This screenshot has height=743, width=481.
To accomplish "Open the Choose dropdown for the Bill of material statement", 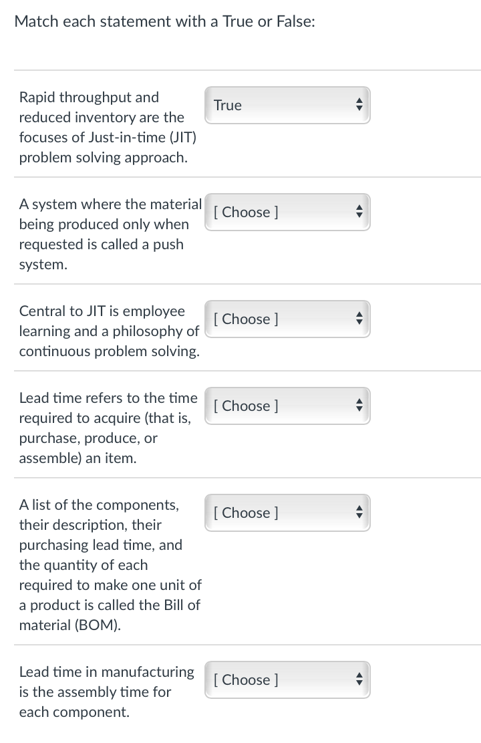I will coord(287,512).
